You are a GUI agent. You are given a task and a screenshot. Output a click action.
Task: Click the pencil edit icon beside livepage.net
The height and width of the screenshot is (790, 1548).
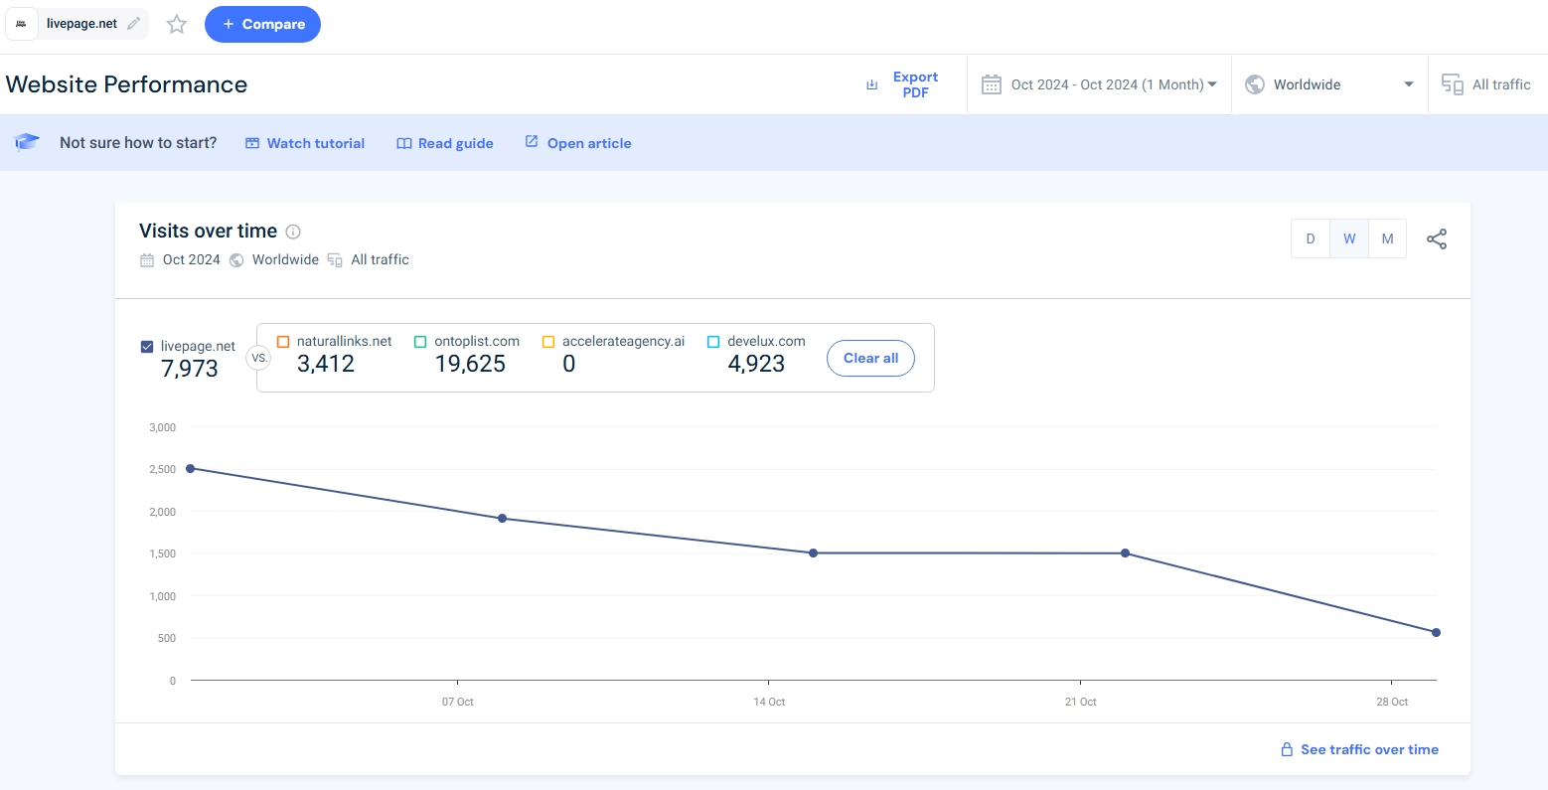(x=134, y=24)
